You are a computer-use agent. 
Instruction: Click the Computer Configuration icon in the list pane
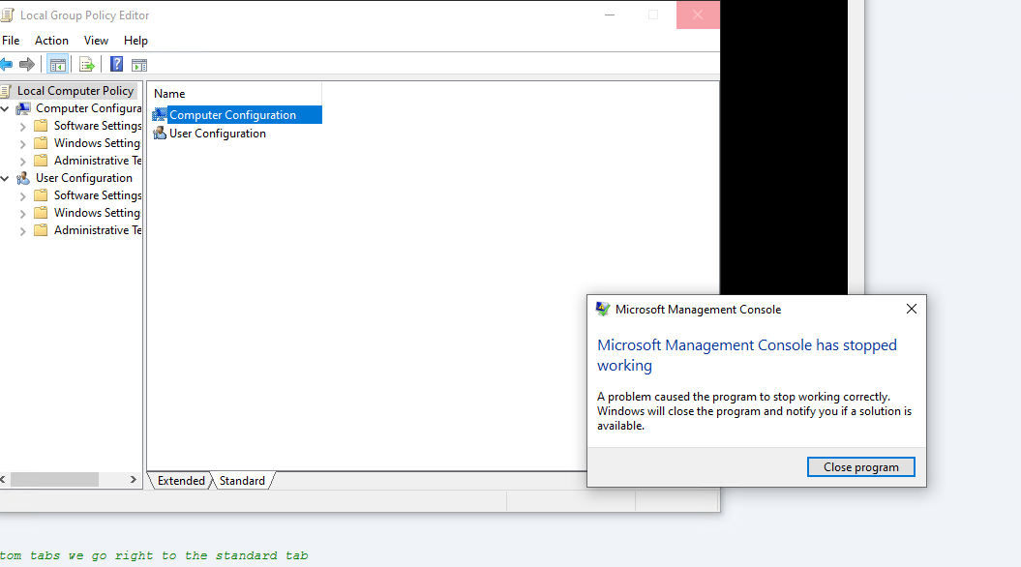point(160,115)
